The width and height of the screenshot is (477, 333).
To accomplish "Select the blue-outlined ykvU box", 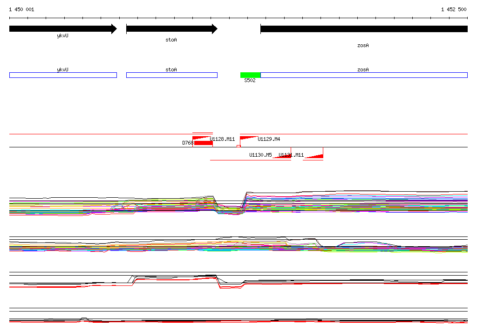I will click(63, 75).
